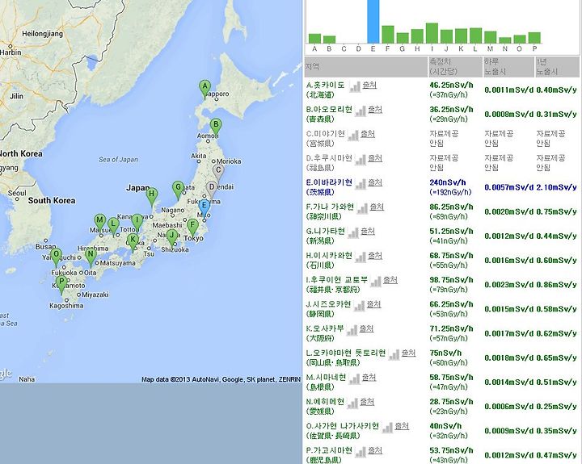Click the green P bar in chart
The image size is (582, 464).
pyautogui.click(x=534, y=38)
